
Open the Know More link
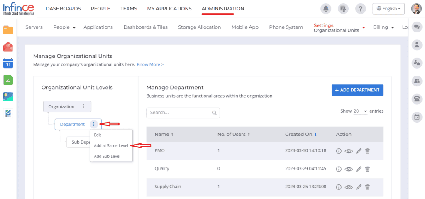click(x=150, y=65)
